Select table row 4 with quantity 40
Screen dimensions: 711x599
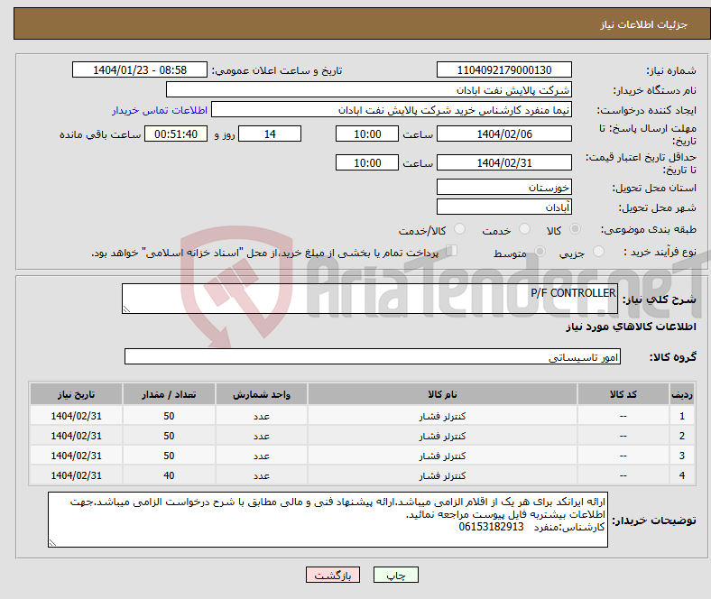(x=361, y=475)
